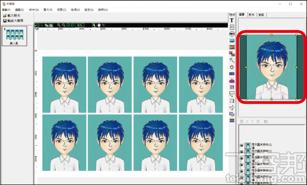The width and height of the screenshot is (307, 185).
Task: Pick the overlapping multi-picture object tool
Action: tap(232, 54)
